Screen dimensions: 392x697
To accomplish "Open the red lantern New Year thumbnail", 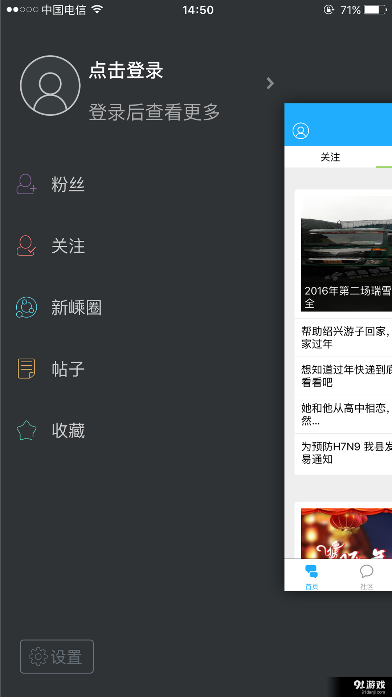I will tap(346, 533).
